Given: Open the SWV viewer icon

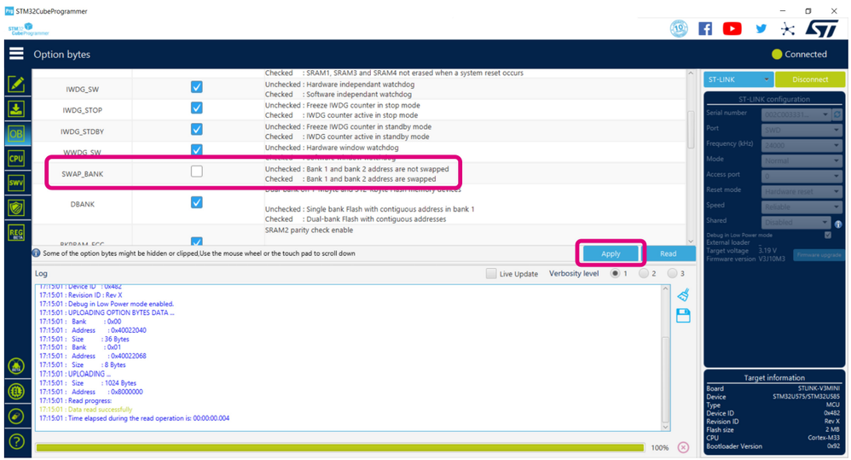Looking at the screenshot, I should pyautogui.click(x=16, y=183).
